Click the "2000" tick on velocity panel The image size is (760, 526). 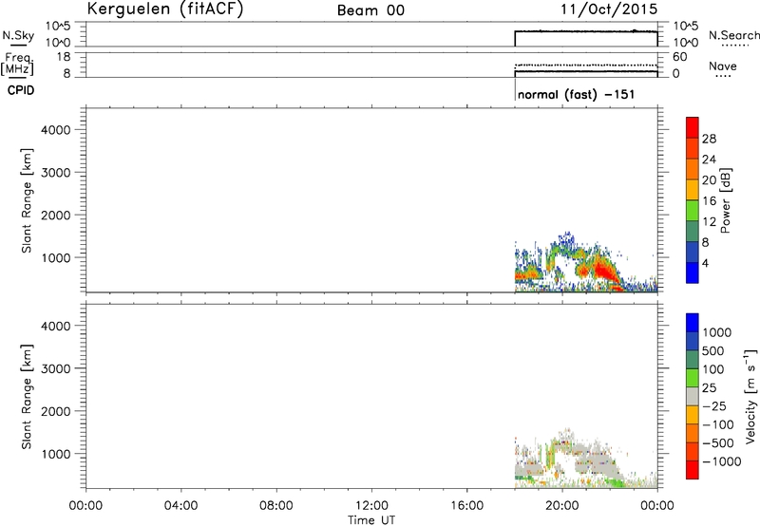coord(56,411)
